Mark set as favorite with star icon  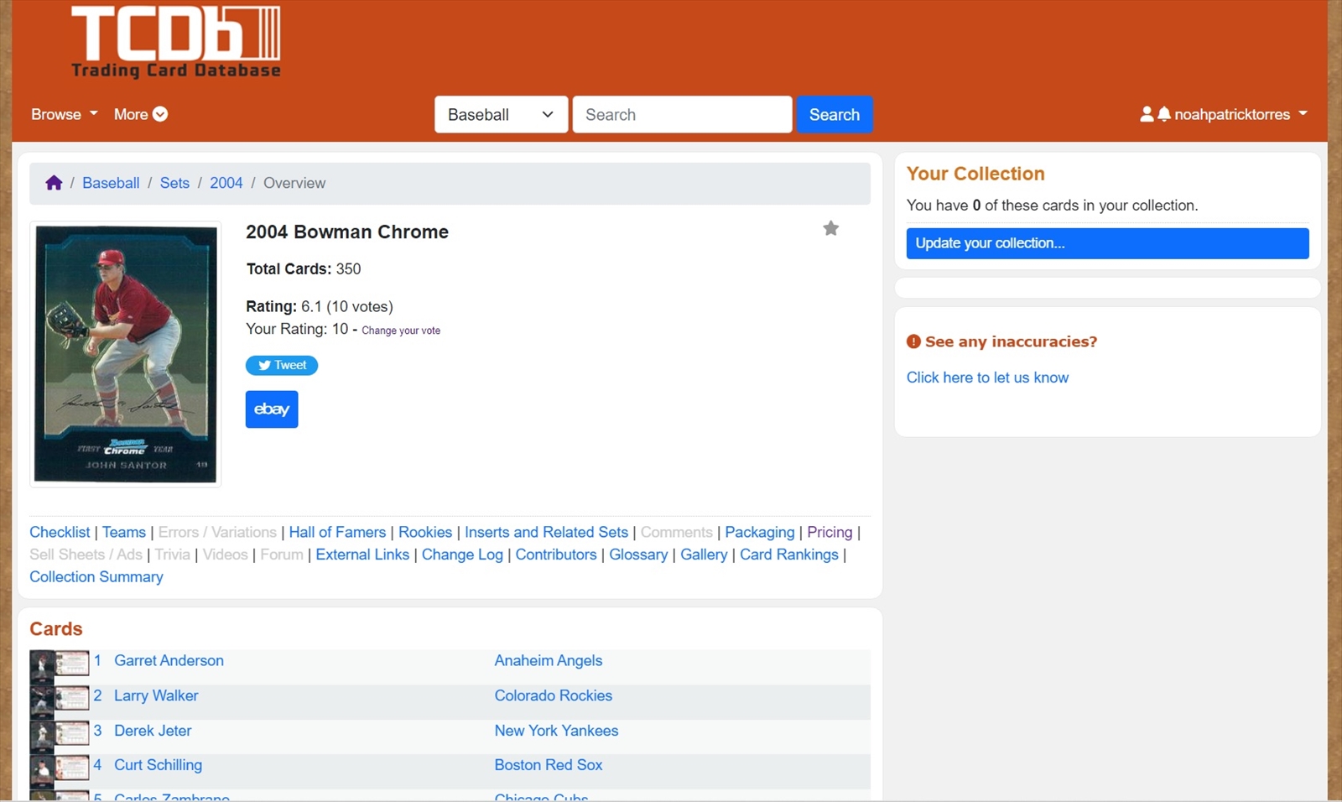[830, 228]
